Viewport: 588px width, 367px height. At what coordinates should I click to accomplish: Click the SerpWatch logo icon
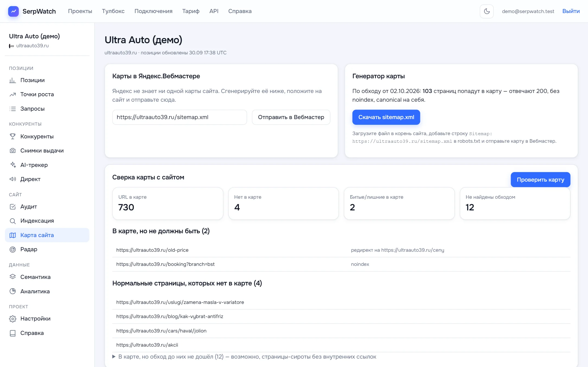tap(13, 11)
